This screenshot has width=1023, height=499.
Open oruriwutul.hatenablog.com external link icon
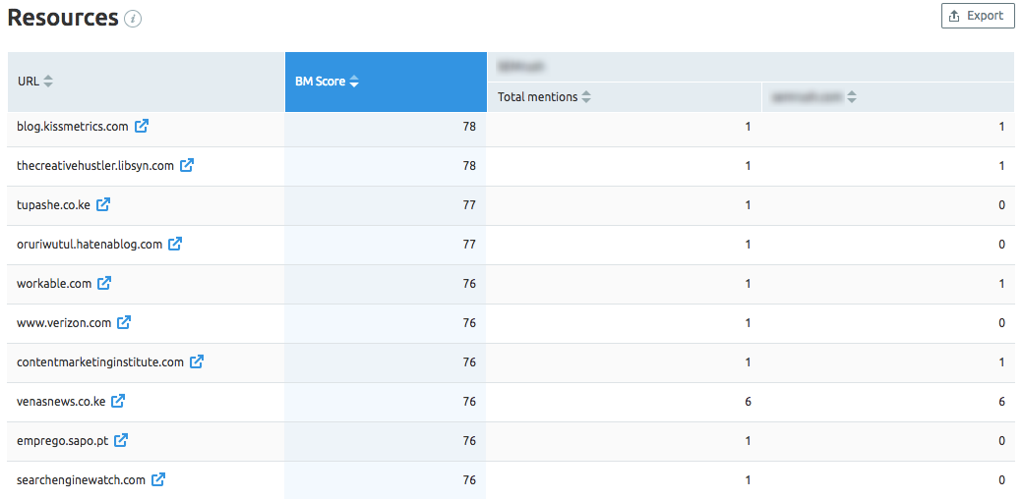175,245
